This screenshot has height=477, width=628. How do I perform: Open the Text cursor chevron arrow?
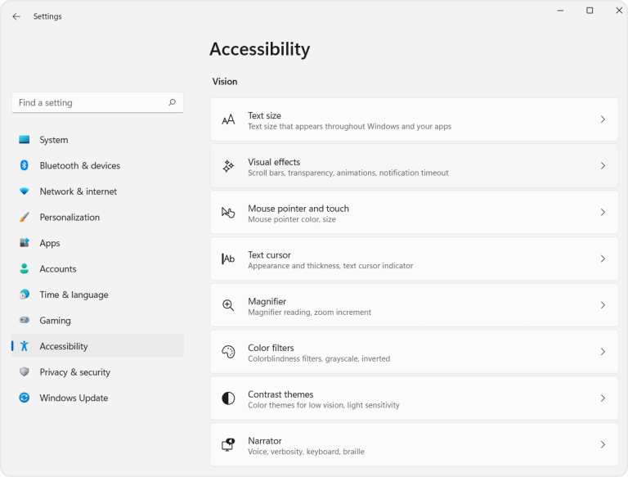pyautogui.click(x=603, y=259)
